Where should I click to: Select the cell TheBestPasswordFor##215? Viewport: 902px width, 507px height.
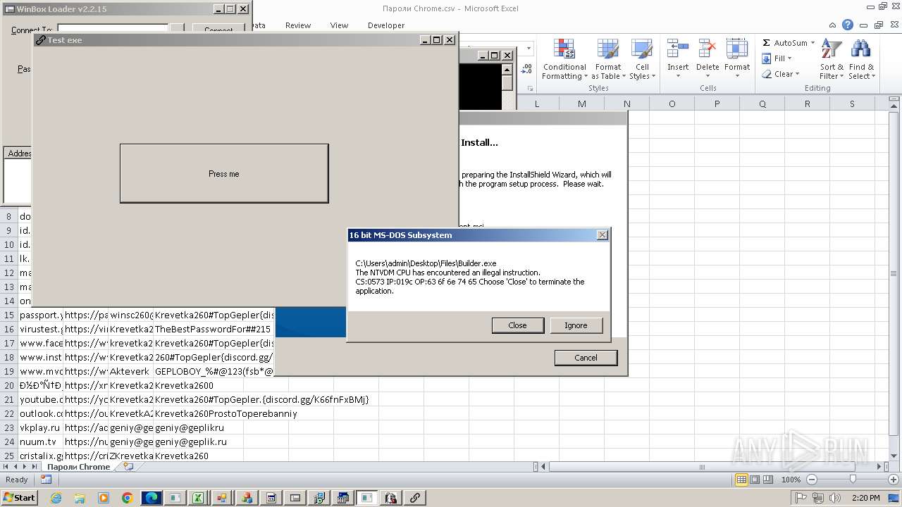[213, 329]
